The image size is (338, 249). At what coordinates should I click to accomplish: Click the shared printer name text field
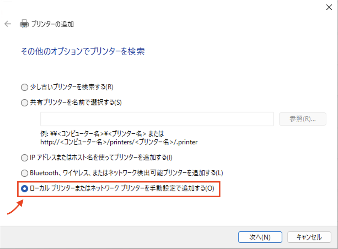tap(157, 119)
